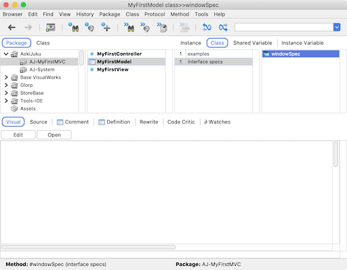Open the Protocol menu
The image size is (347, 270).
[155, 14]
